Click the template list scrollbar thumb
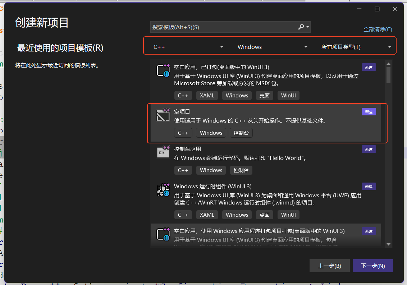The width and height of the screenshot is (407, 285). [388, 75]
